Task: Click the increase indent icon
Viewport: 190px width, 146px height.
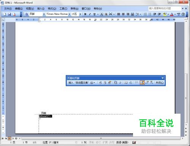Action: point(159,14)
